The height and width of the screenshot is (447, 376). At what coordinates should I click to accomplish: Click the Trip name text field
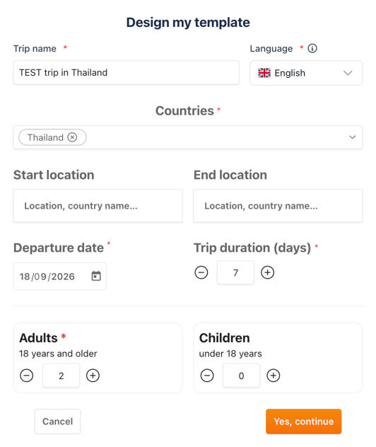pos(127,72)
